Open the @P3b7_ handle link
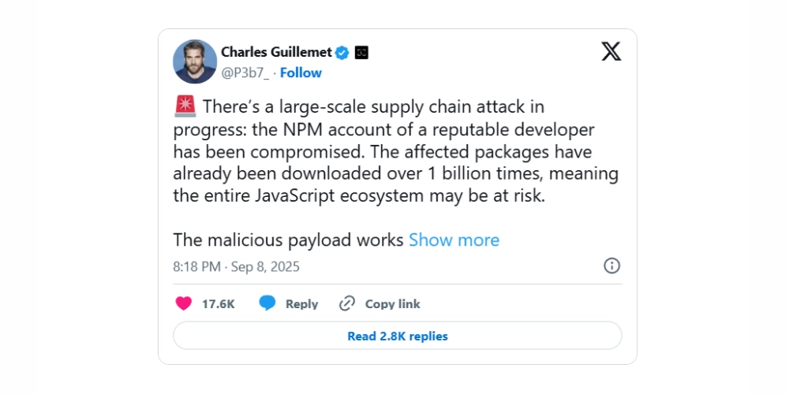The width and height of the screenshot is (789, 394). click(245, 72)
